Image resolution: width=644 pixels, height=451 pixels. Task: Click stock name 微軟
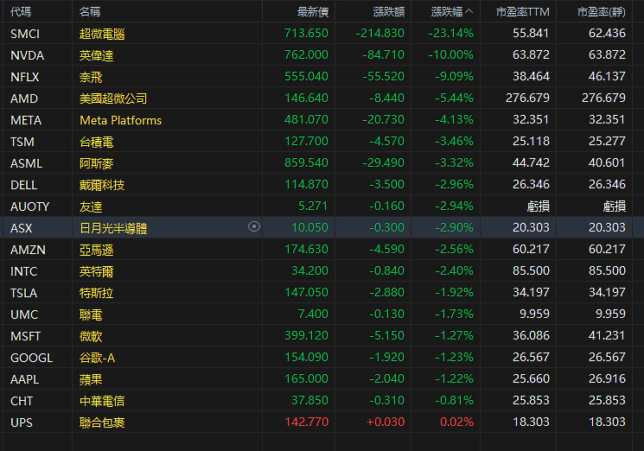tap(91, 336)
